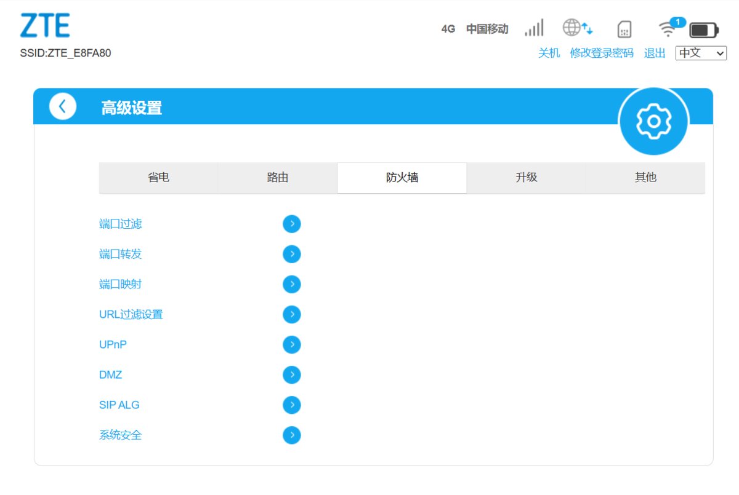
Task: Switch to the 省电 tab
Action: (158, 178)
